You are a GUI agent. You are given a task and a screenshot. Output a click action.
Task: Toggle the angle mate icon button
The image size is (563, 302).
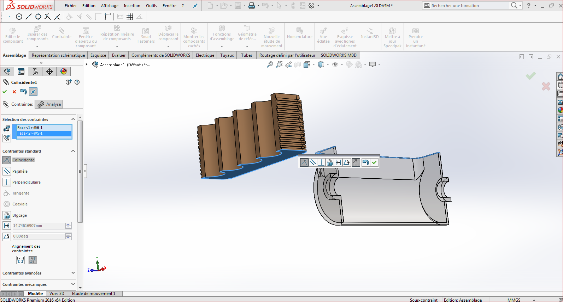click(x=7, y=236)
